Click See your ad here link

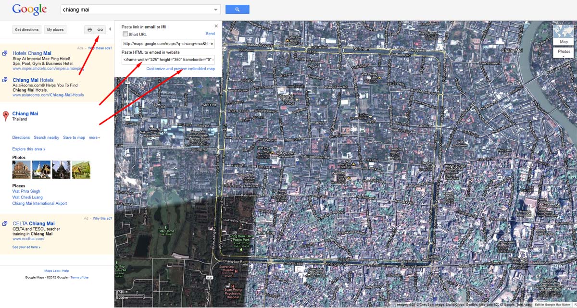[26, 247]
